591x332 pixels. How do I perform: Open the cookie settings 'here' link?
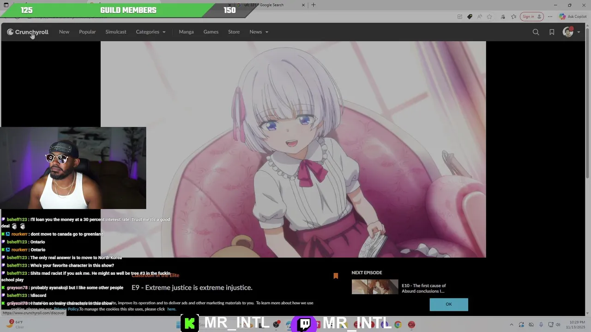click(x=171, y=309)
